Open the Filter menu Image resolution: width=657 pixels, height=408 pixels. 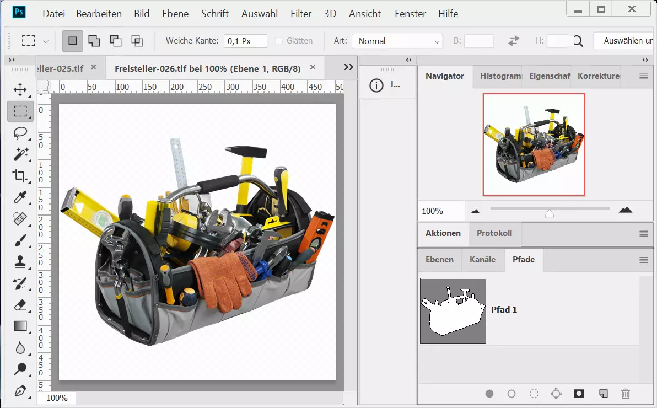pyautogui.click(x=301, y=14)
